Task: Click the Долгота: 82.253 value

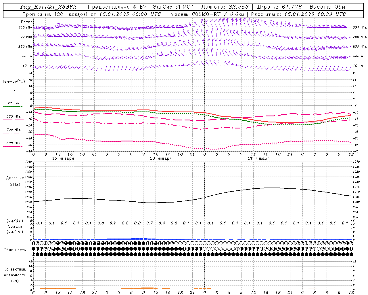Action: [226, 7]
